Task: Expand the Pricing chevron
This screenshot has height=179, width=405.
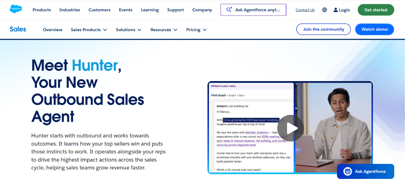Action: point(205,30)
